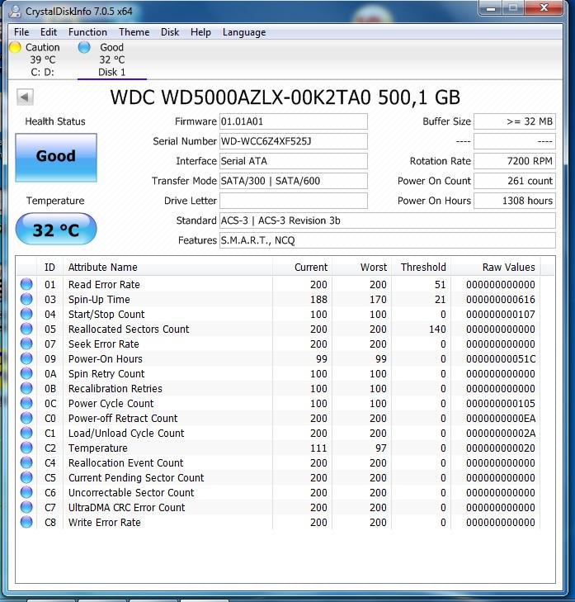Image resolution: width=575 pixels, height=602 pixels.
Task: Select the Good Disk 1 tab
Action: 111,59
